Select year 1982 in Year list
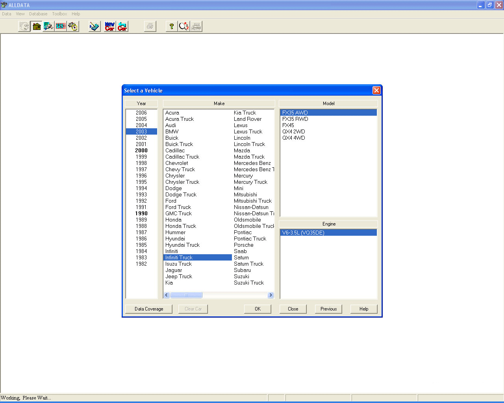 pyautogui.click(x=141, y=264)
